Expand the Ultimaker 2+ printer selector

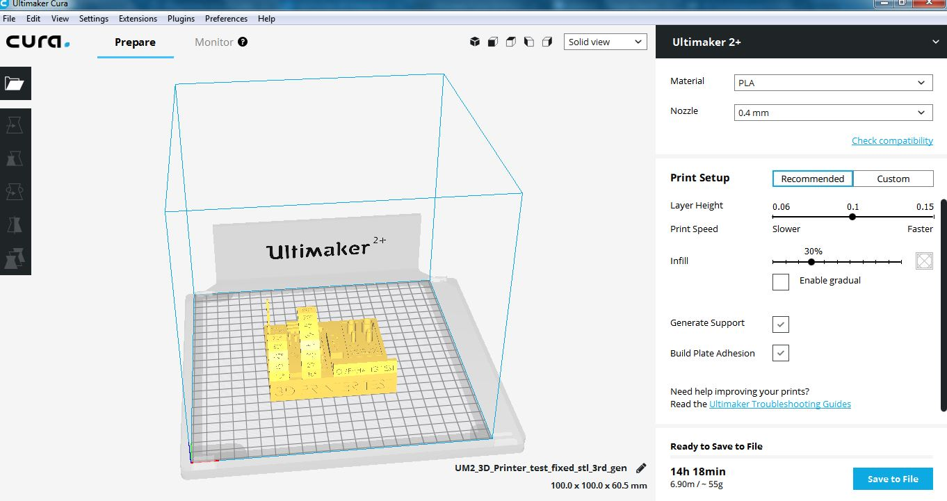coord(801,42)
